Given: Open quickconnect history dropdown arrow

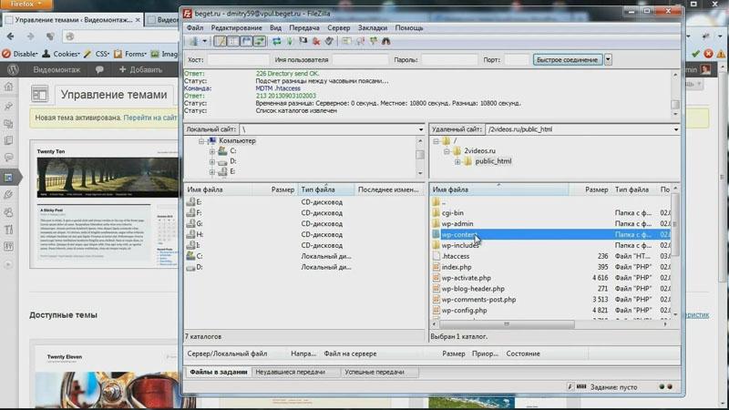Looking at the screenshot, I should click(x=608, y=59).
